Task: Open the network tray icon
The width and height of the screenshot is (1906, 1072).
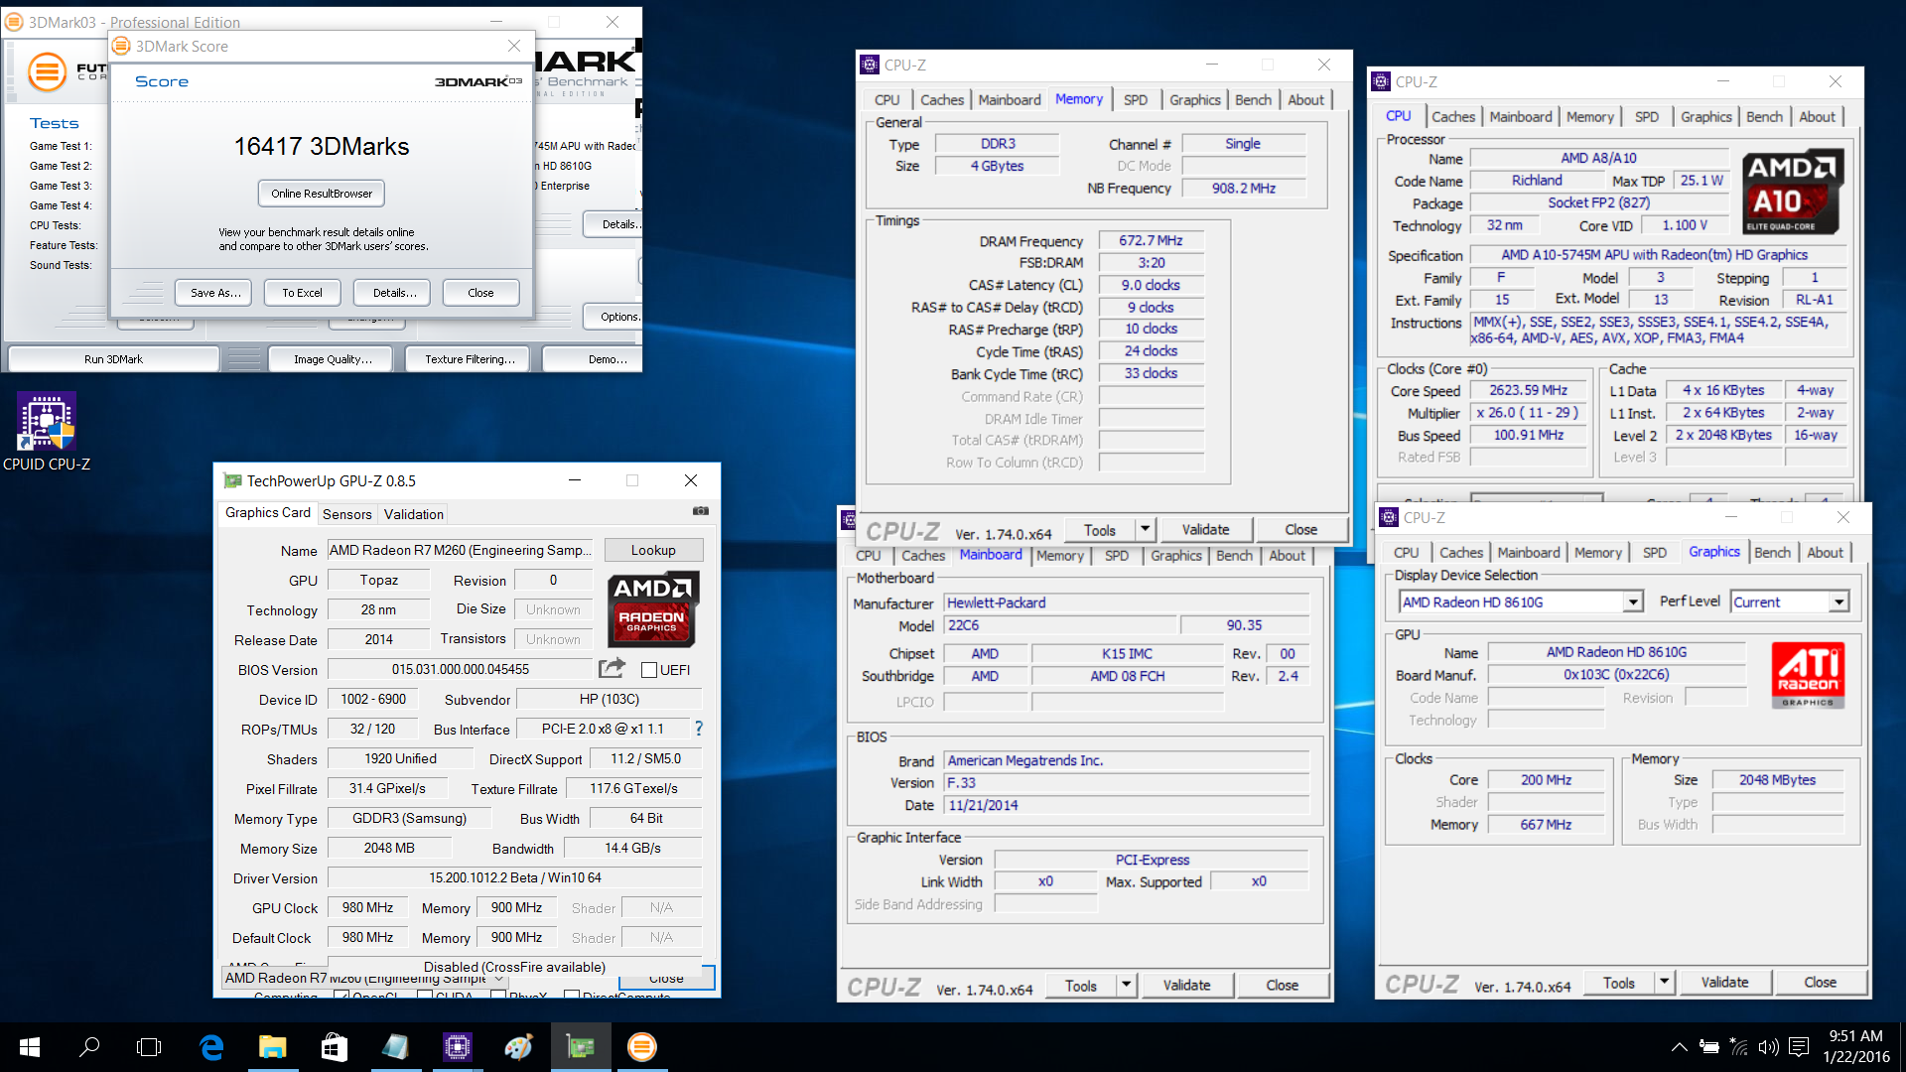Action: pos(1738,1046)
